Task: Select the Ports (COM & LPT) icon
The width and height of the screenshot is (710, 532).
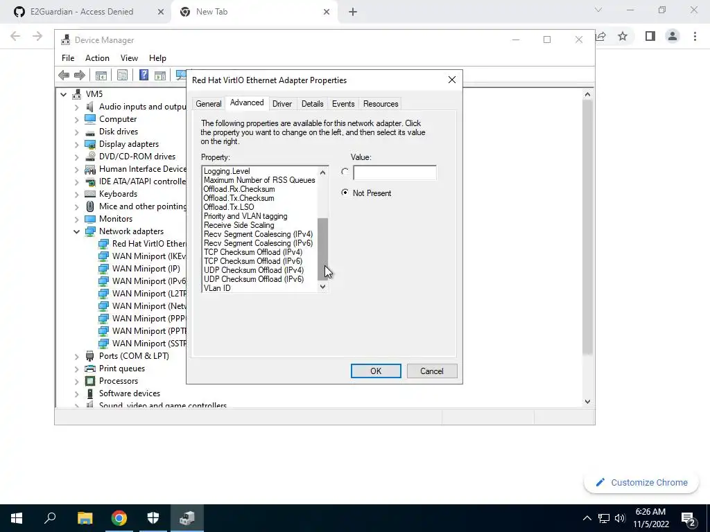Action: coord(90,356)
